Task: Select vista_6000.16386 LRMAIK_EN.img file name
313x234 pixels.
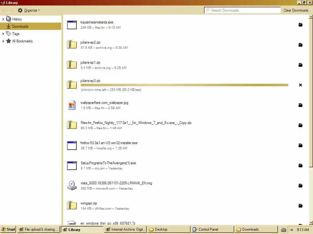Action: tap(116, 183)
